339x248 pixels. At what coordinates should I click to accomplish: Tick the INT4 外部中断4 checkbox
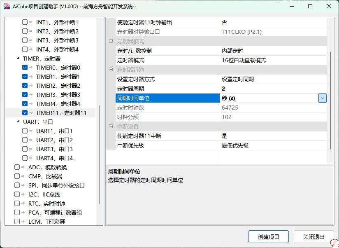tap(25, 49)
